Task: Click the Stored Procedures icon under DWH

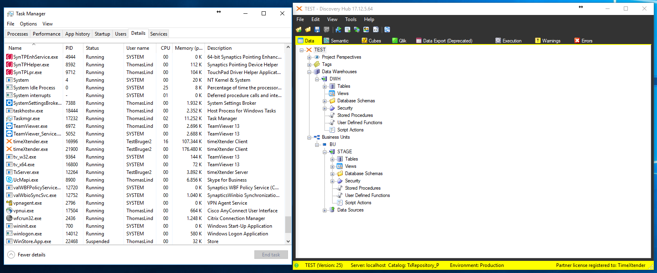Action: [x=332, y=115]
